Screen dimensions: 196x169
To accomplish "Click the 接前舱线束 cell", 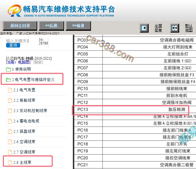I will [x=177, y=89].
